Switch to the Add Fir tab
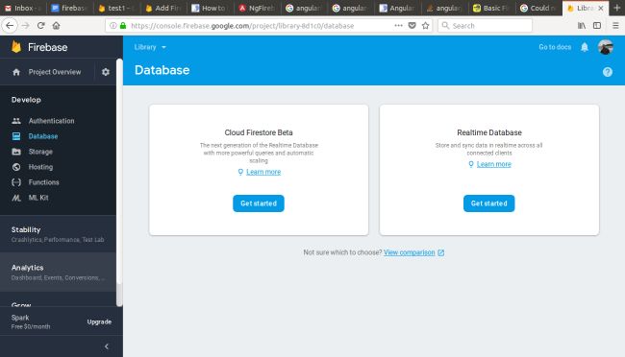Image resolution: width=625 pixels, height=357 pixels. pyautogui.click(x=163, y=8)
